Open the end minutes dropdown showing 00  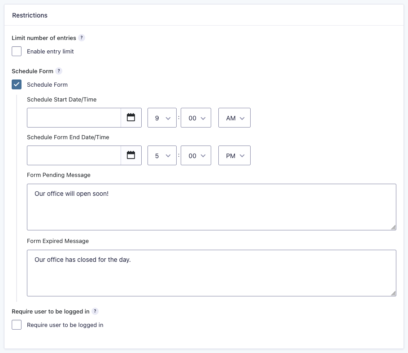[196, 155]
